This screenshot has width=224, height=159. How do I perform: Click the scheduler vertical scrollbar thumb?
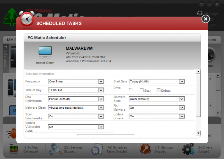coord(198,95)
